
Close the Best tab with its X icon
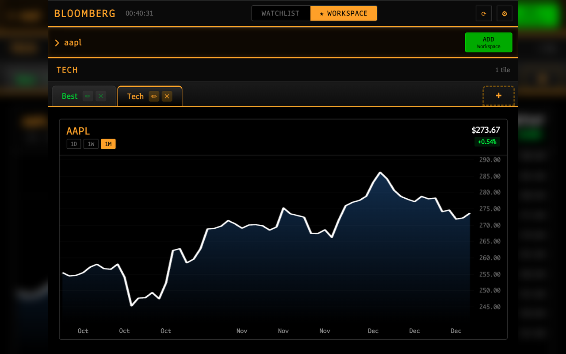pos(100,96)
